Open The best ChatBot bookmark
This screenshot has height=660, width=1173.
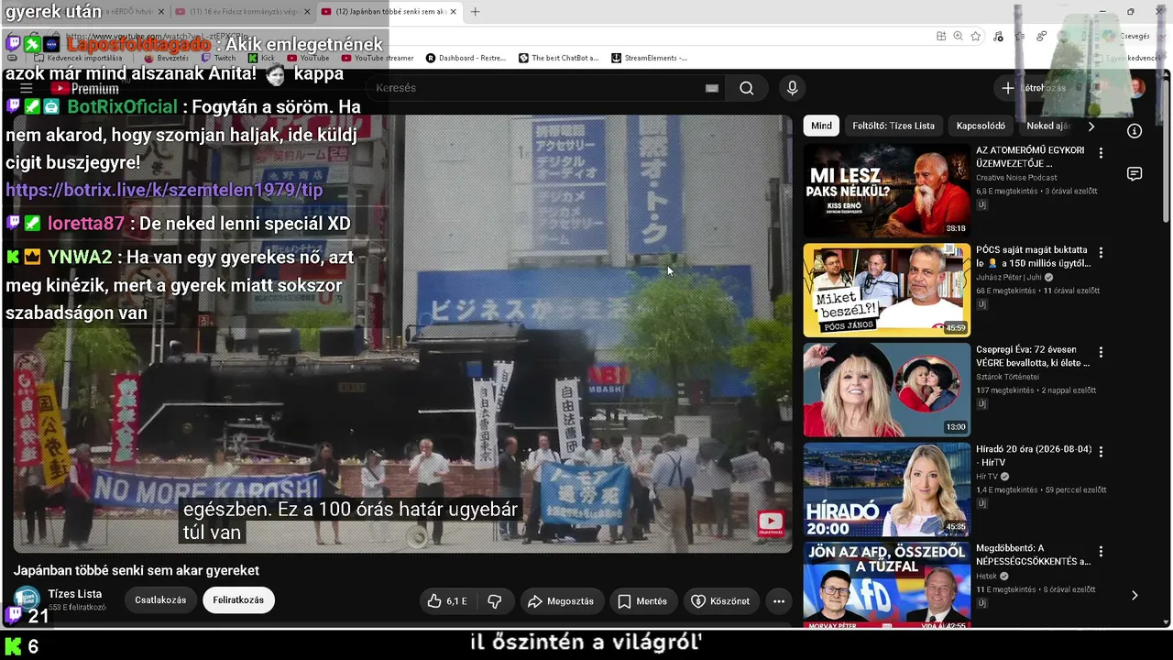coord(558,58)
